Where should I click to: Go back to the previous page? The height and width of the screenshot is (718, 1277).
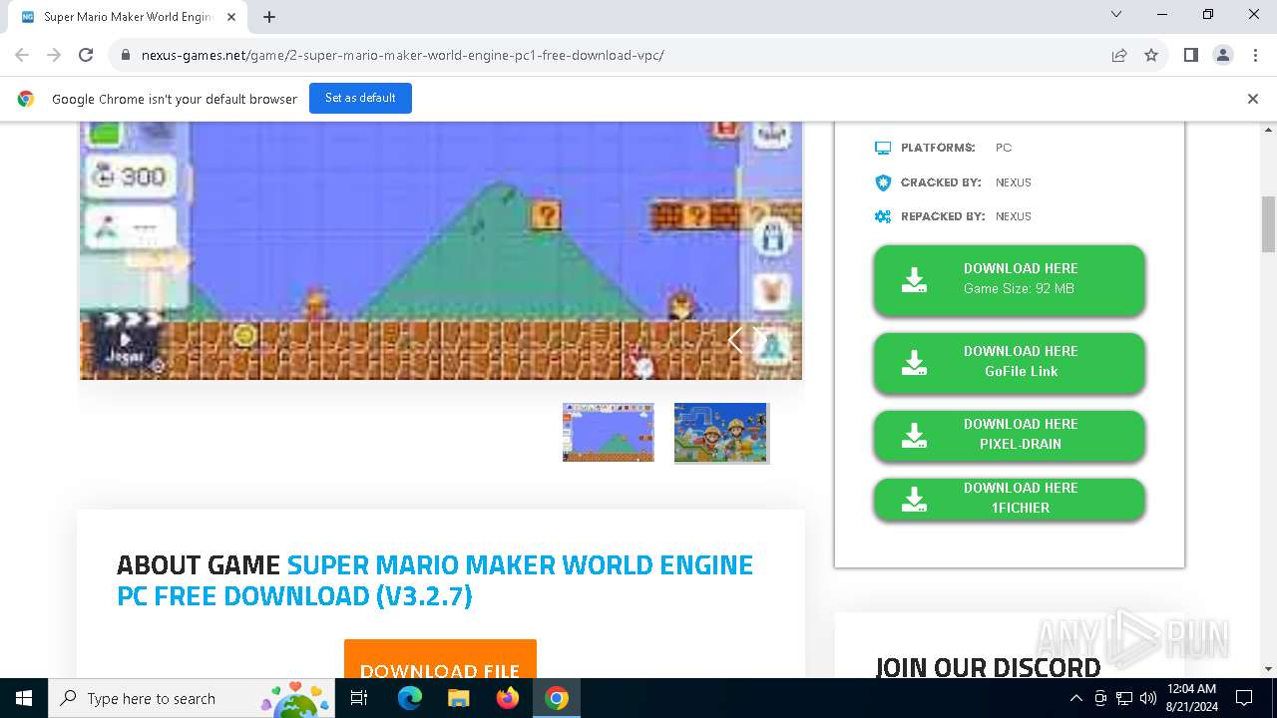point(22,55)
